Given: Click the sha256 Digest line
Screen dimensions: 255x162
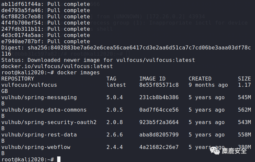Looking at the screenshot, I should click(x=126, y=51).
